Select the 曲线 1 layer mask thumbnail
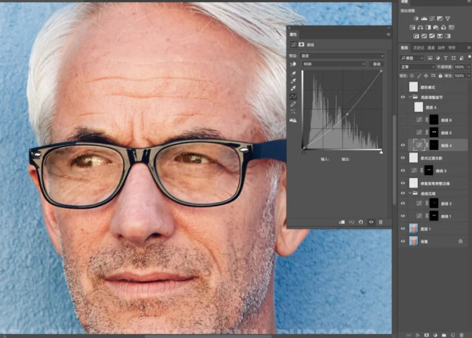The width and height of the screenshot is (472, 338). point(433,216)
